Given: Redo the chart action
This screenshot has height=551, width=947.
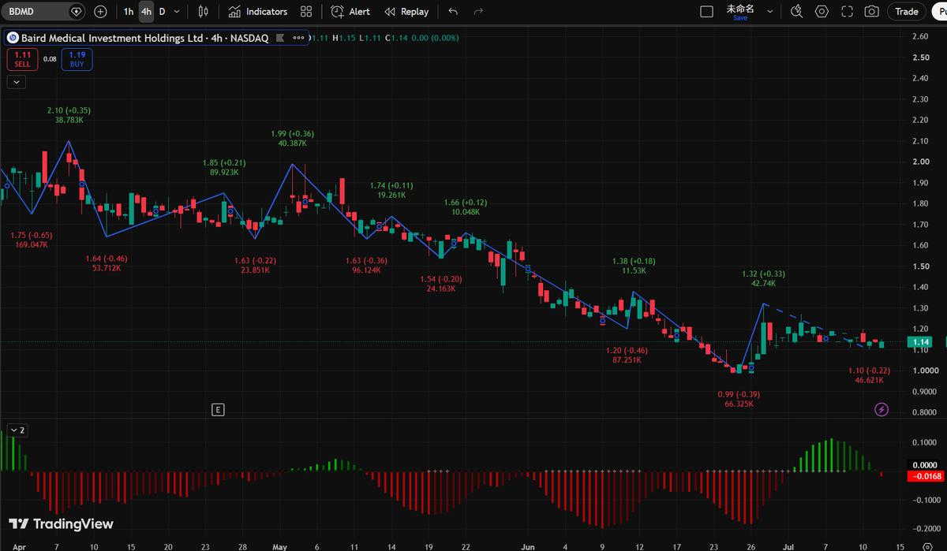Looking at the screenshot, I should click(x=477, y=12).
